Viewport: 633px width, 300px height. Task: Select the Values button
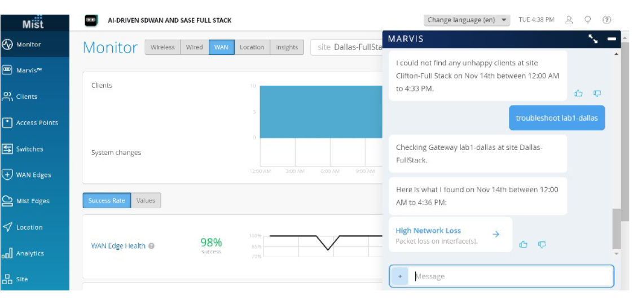[x=146, y=200]
